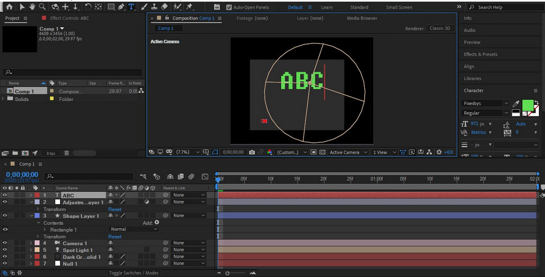The height and width of the screenshot is (277, 545).
Task: Select the Pen tool
Action: pyautogui.click(x=121, y=7)
